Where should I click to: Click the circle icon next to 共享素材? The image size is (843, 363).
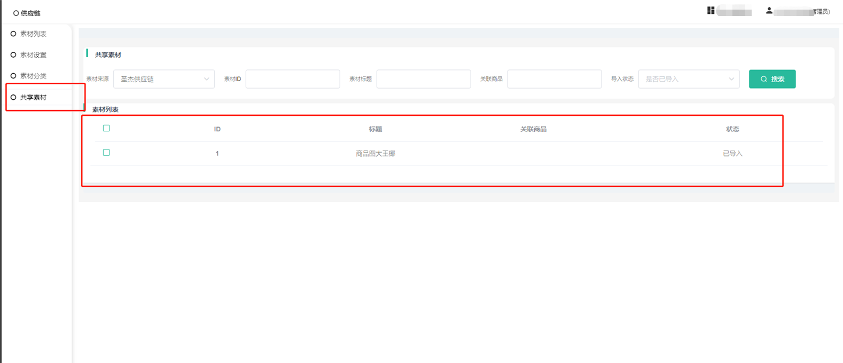pos(13,97)
